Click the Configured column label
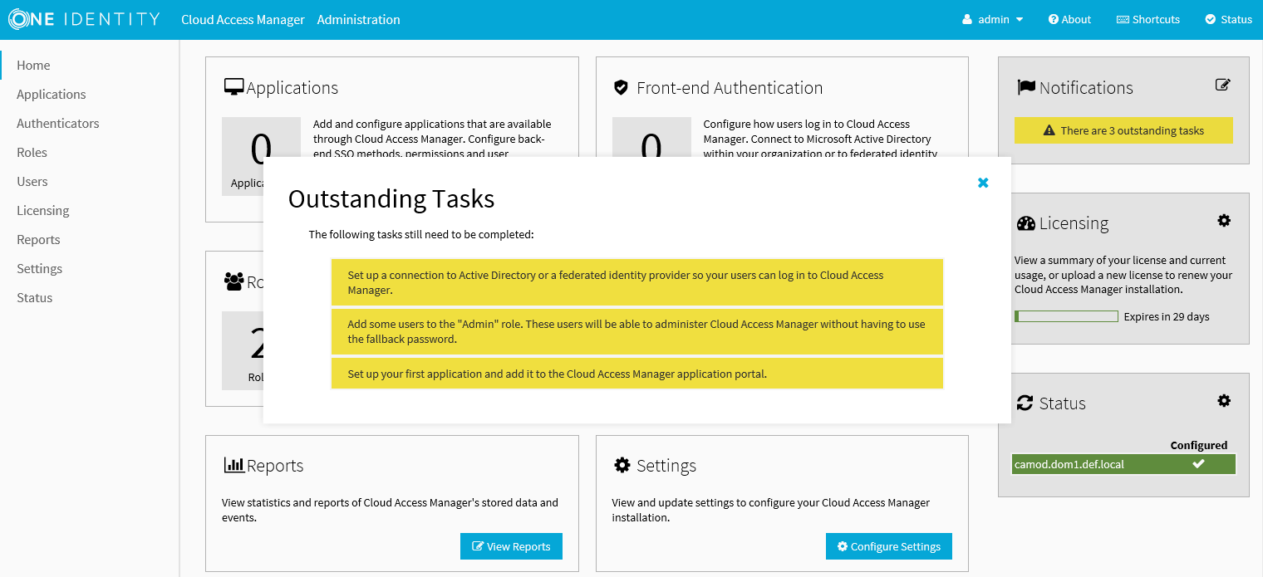Image resolution: width=1263 pixels, height=577 pixels. coord(1199,445)
